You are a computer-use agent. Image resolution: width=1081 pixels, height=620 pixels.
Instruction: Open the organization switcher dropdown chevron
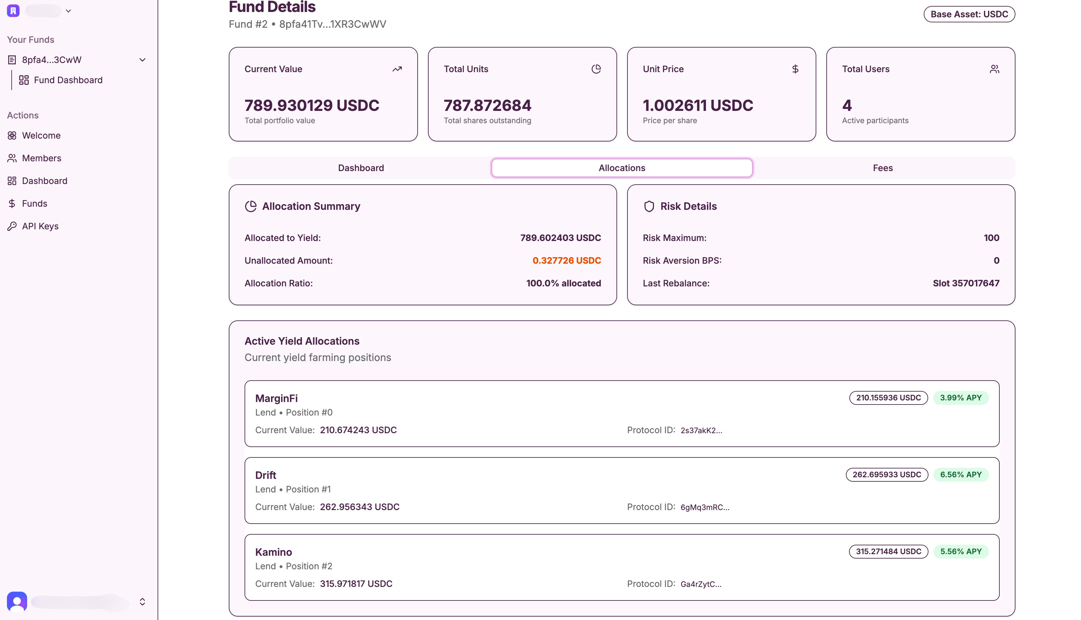click(68, 11)
